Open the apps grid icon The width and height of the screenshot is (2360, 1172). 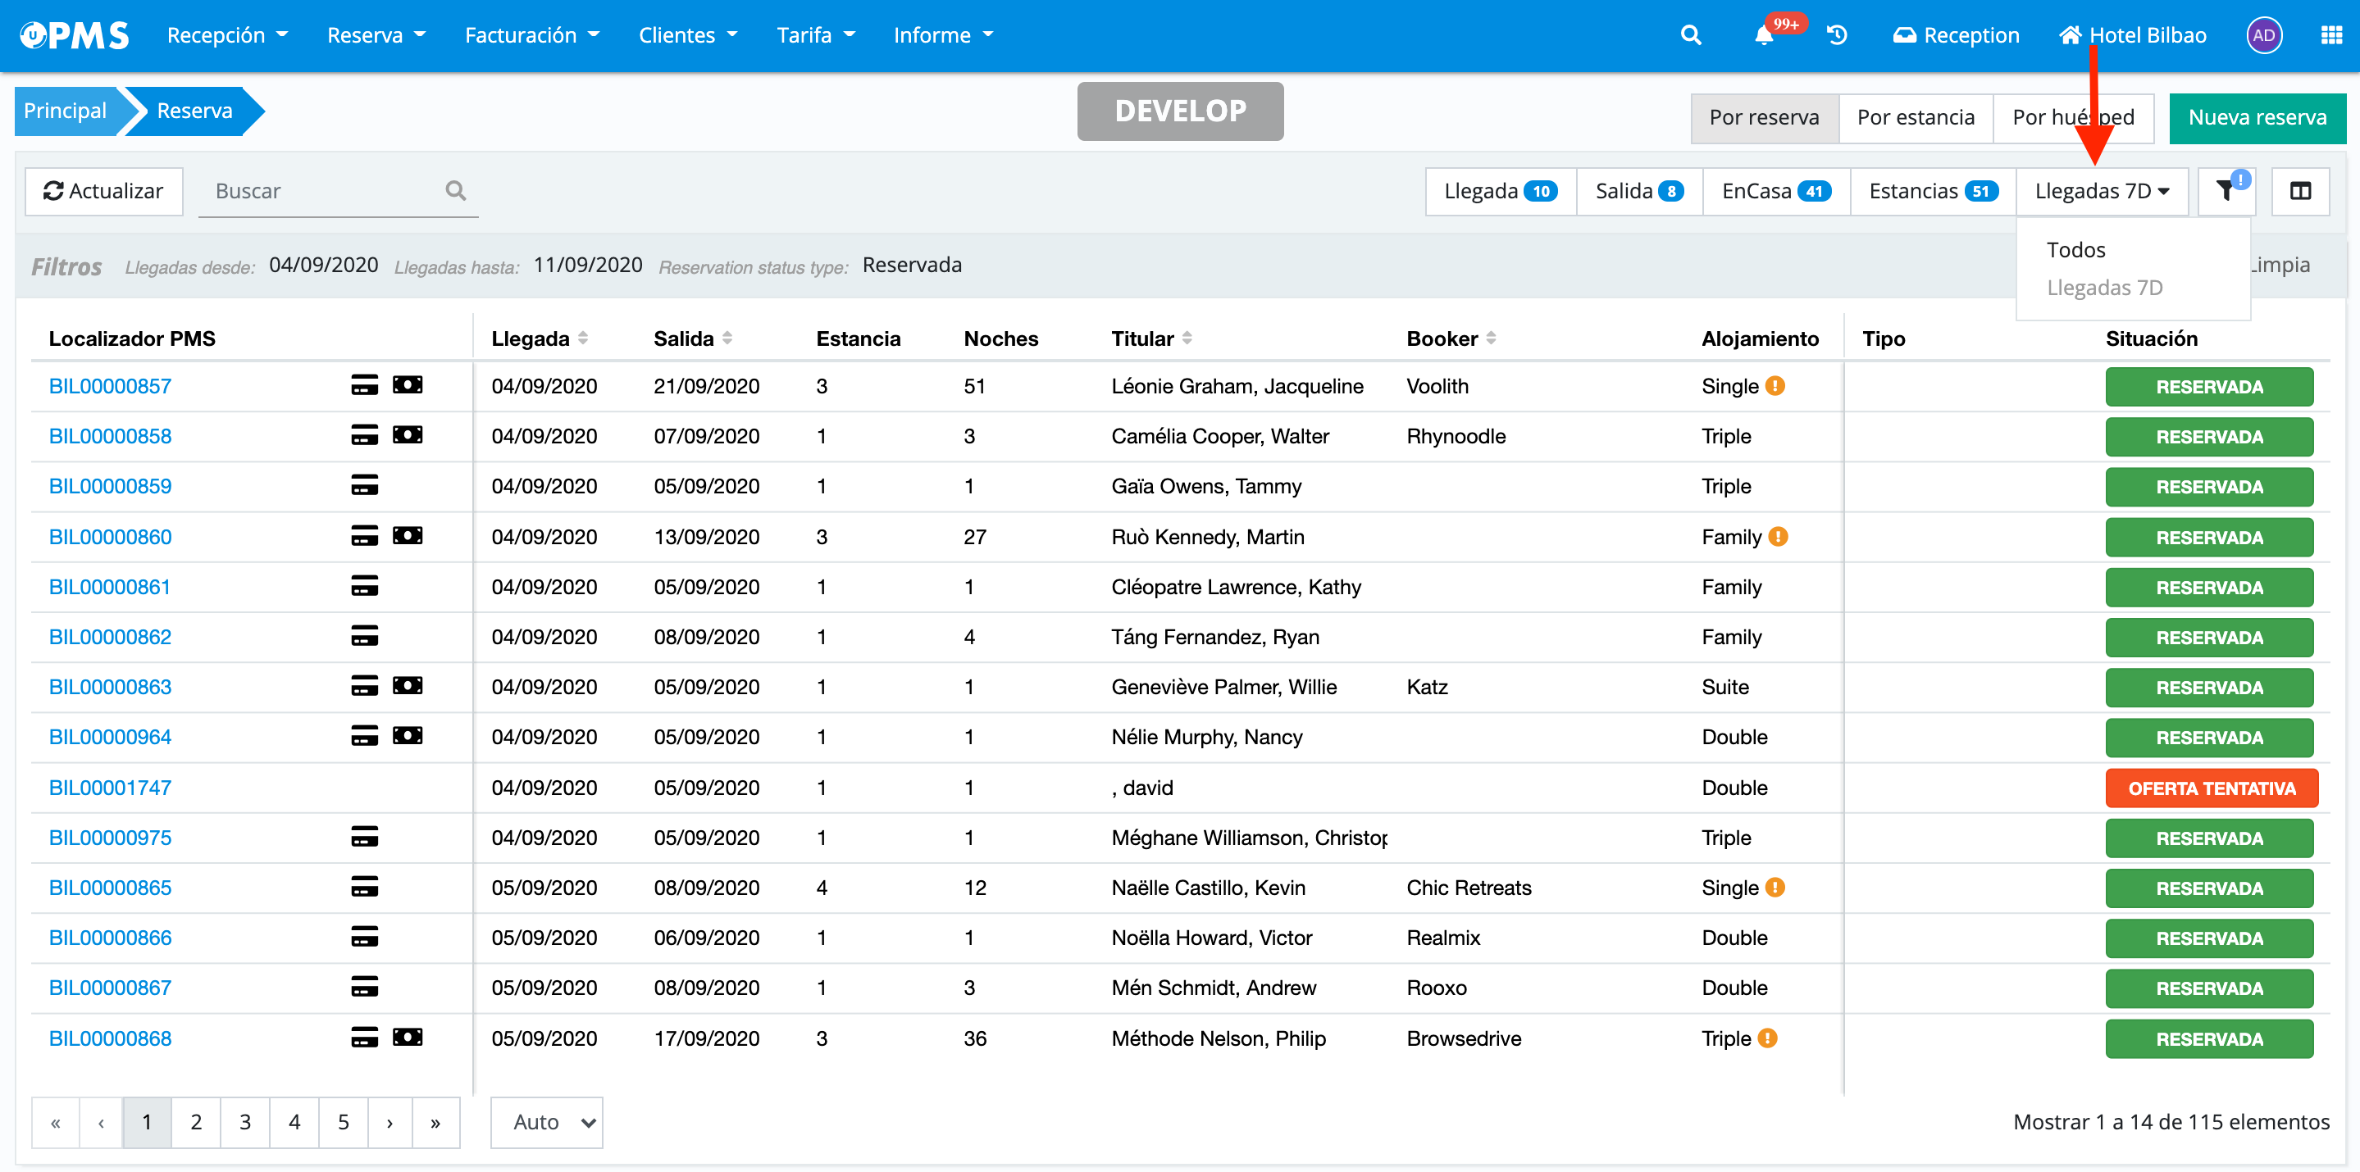point(2330,36)
